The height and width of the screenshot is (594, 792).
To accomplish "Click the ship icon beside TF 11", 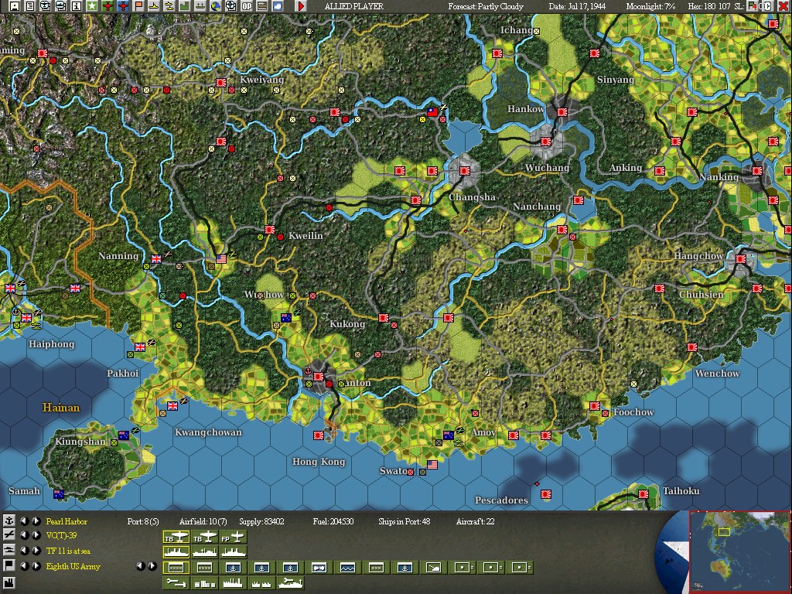I will point(9,550).
